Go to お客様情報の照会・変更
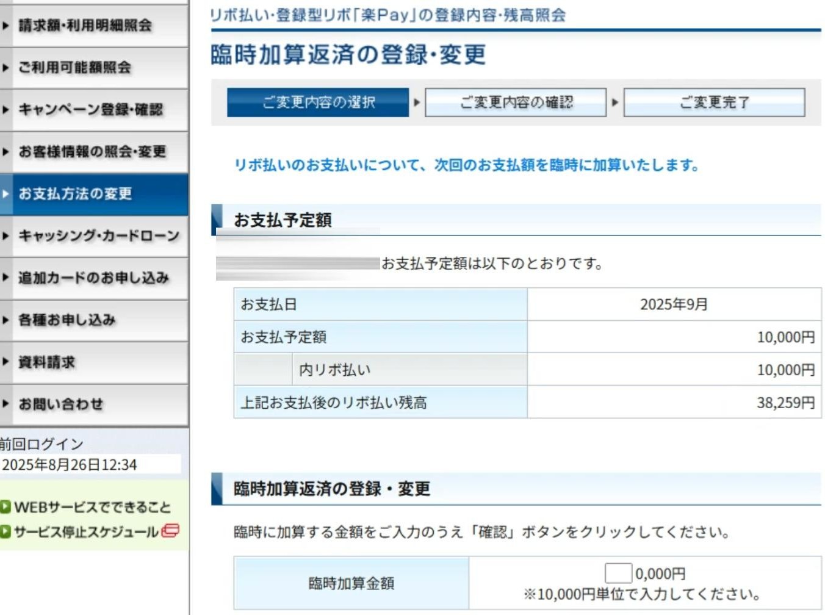The image size is (825, 615). pos(92,152)
